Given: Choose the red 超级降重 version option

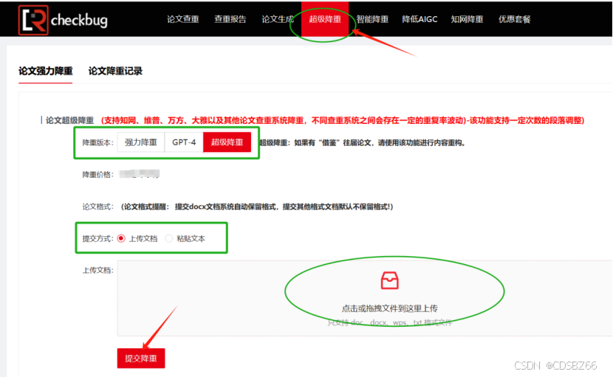Looking at the screenshot, I should (227, 142).
